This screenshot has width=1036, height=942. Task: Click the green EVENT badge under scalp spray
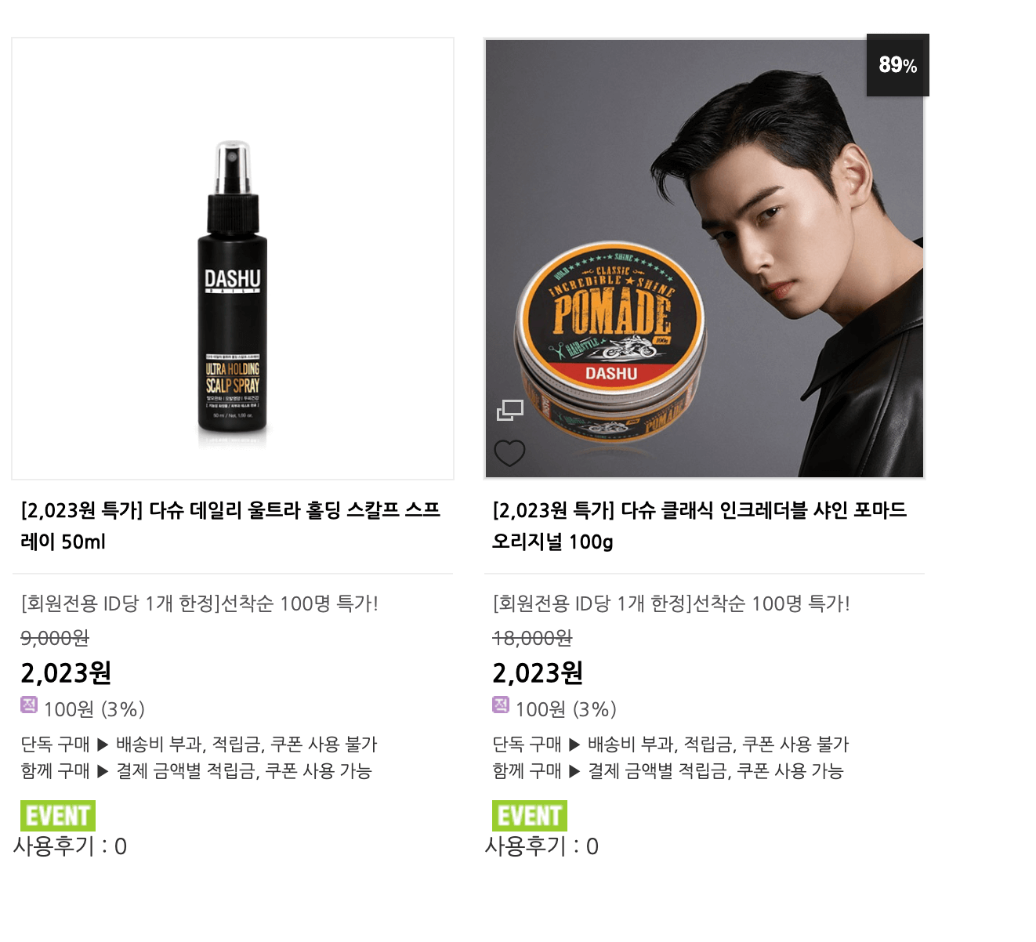click(x=58, y=816)
